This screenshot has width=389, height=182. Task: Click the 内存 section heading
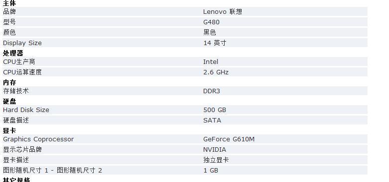[x=9, y=82]
